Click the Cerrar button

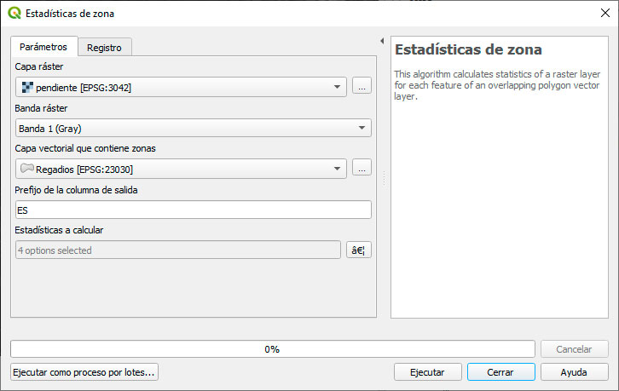500,372
